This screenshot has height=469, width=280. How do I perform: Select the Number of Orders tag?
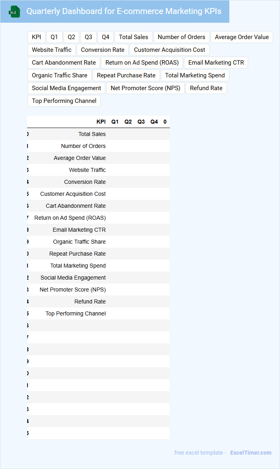[181, 37]
